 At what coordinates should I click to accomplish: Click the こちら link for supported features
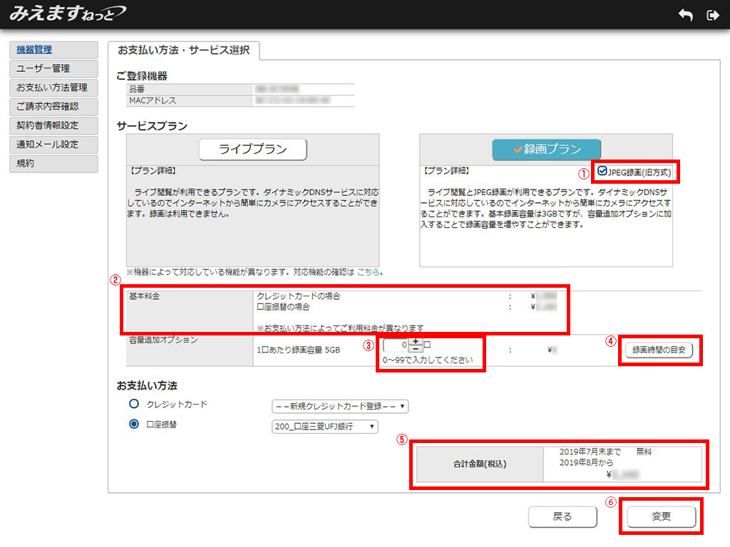pyautogui.click(x=368, y=272)
